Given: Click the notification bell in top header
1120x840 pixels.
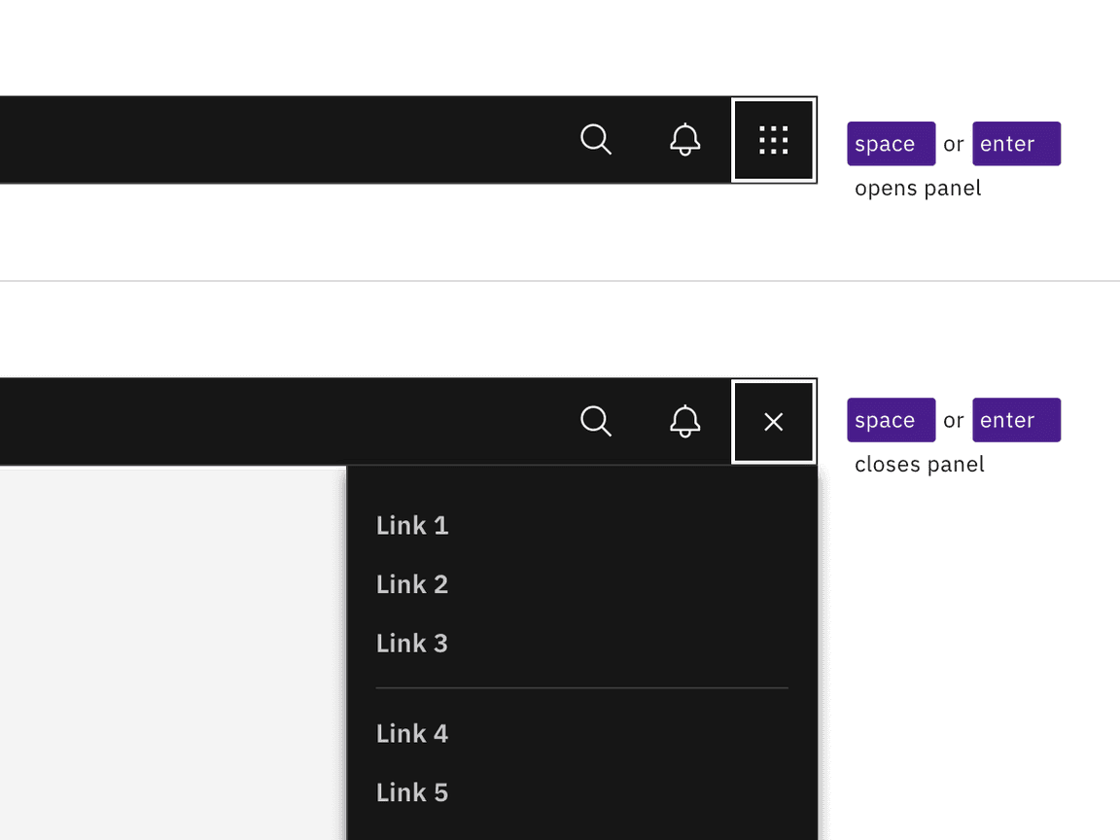Looking at the screenshot, I should (685, 140).
